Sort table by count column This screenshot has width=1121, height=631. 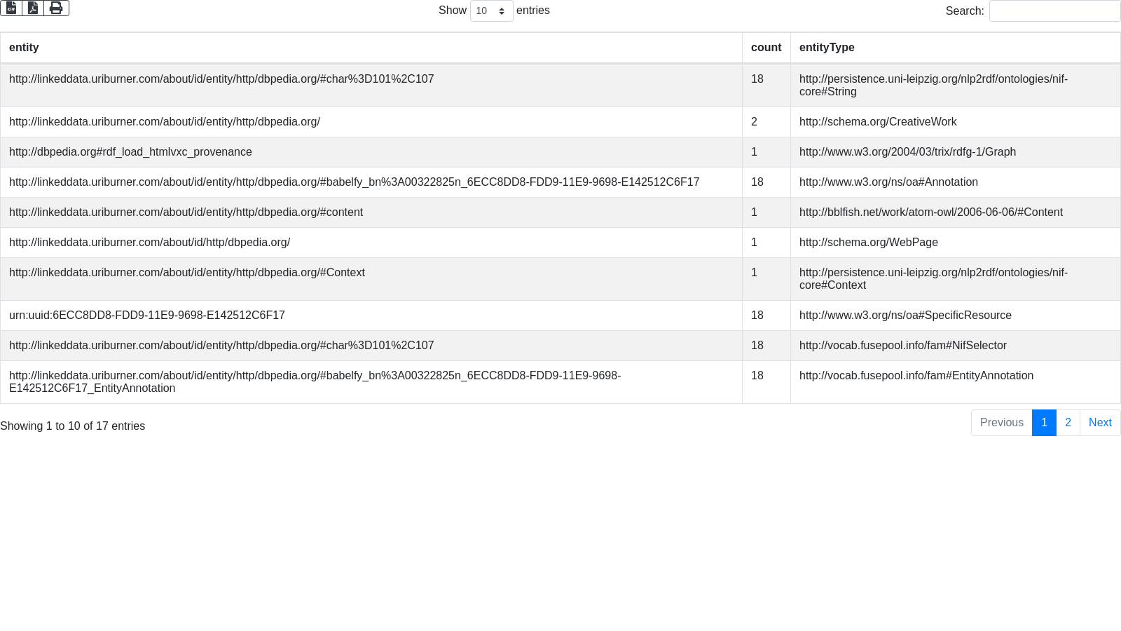pyautogui.click(x=766, y=48)
